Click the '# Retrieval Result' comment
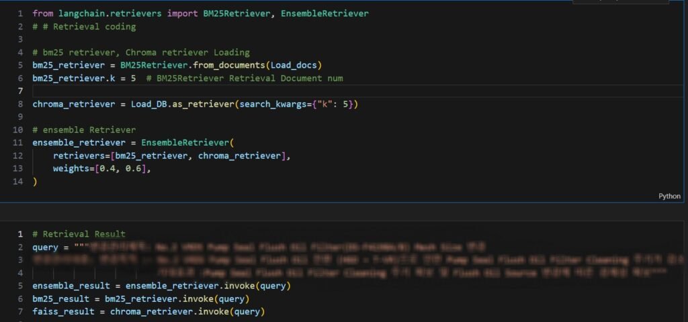 (79, 234)
